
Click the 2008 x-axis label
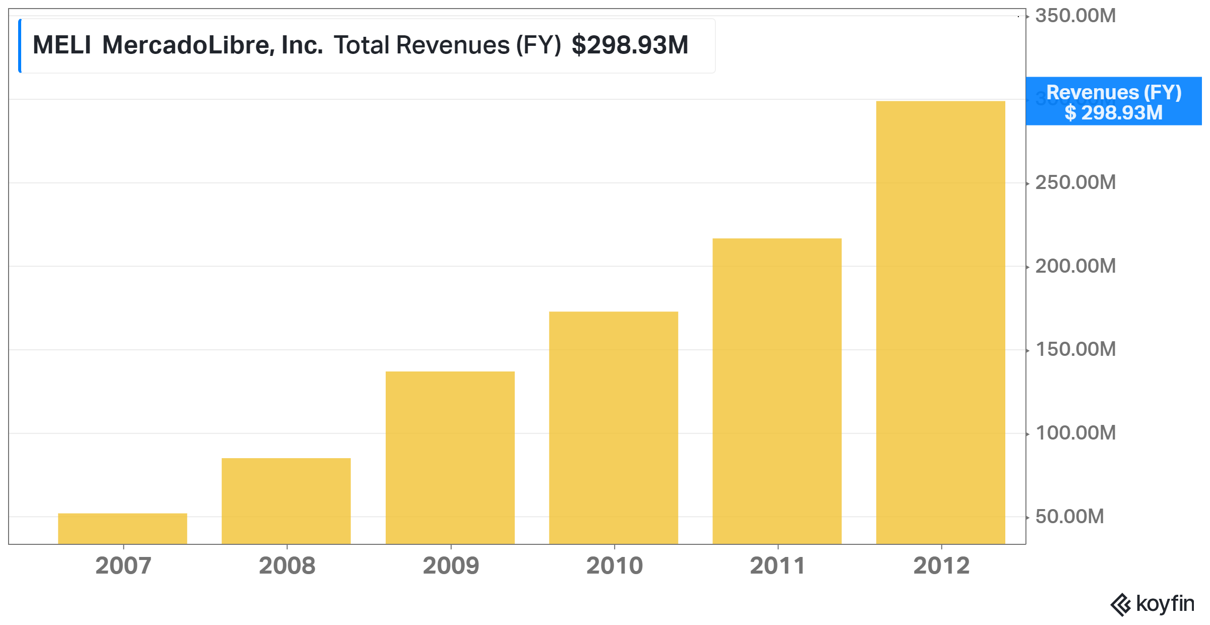point(287,566)
